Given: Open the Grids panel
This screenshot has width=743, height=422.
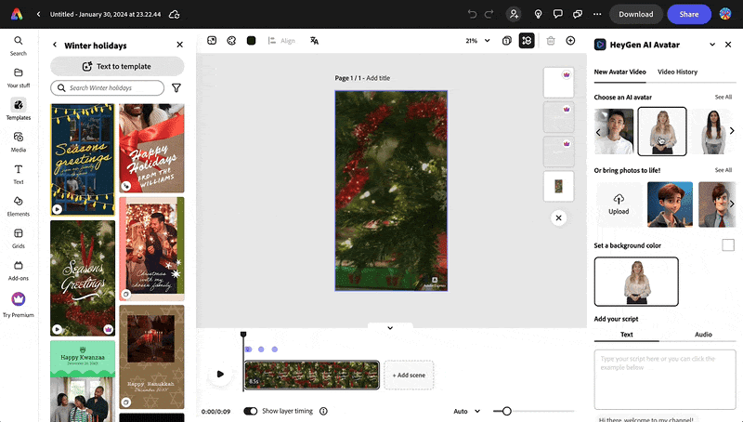Looking at the screenshot, I should [x=18, y=238].
